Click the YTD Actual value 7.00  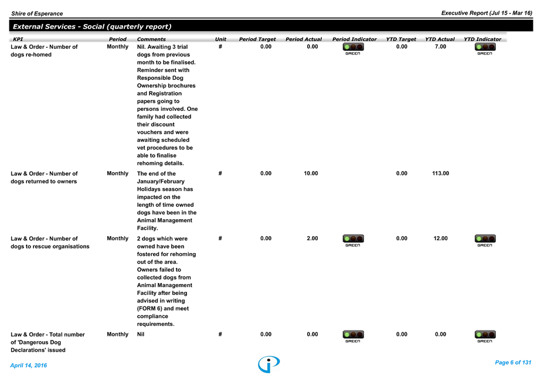pyautogui.click(x=441, y=46)
